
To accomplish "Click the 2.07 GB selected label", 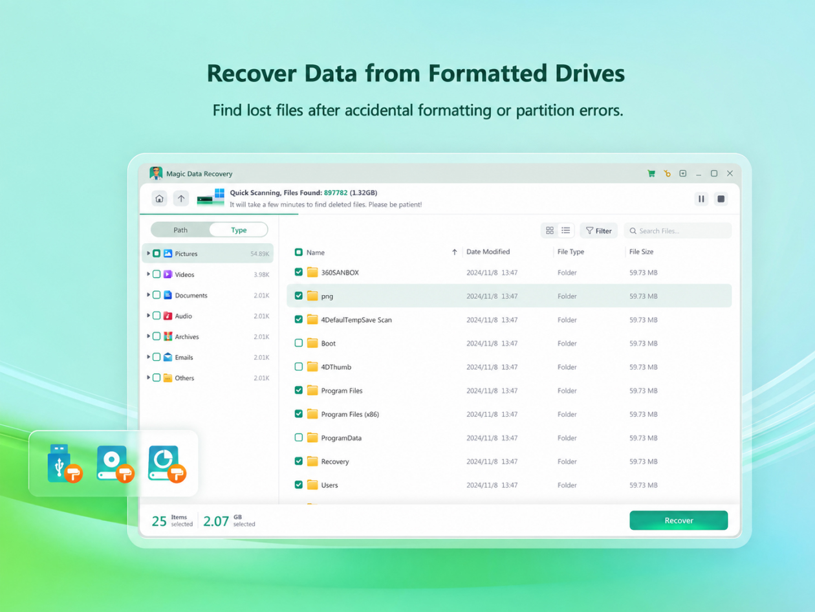I will pyautogui.click(x=230, y=521).
